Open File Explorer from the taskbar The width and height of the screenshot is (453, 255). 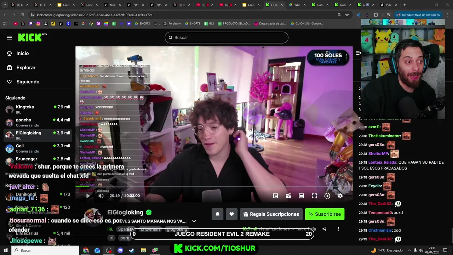[x=143, y=250]
